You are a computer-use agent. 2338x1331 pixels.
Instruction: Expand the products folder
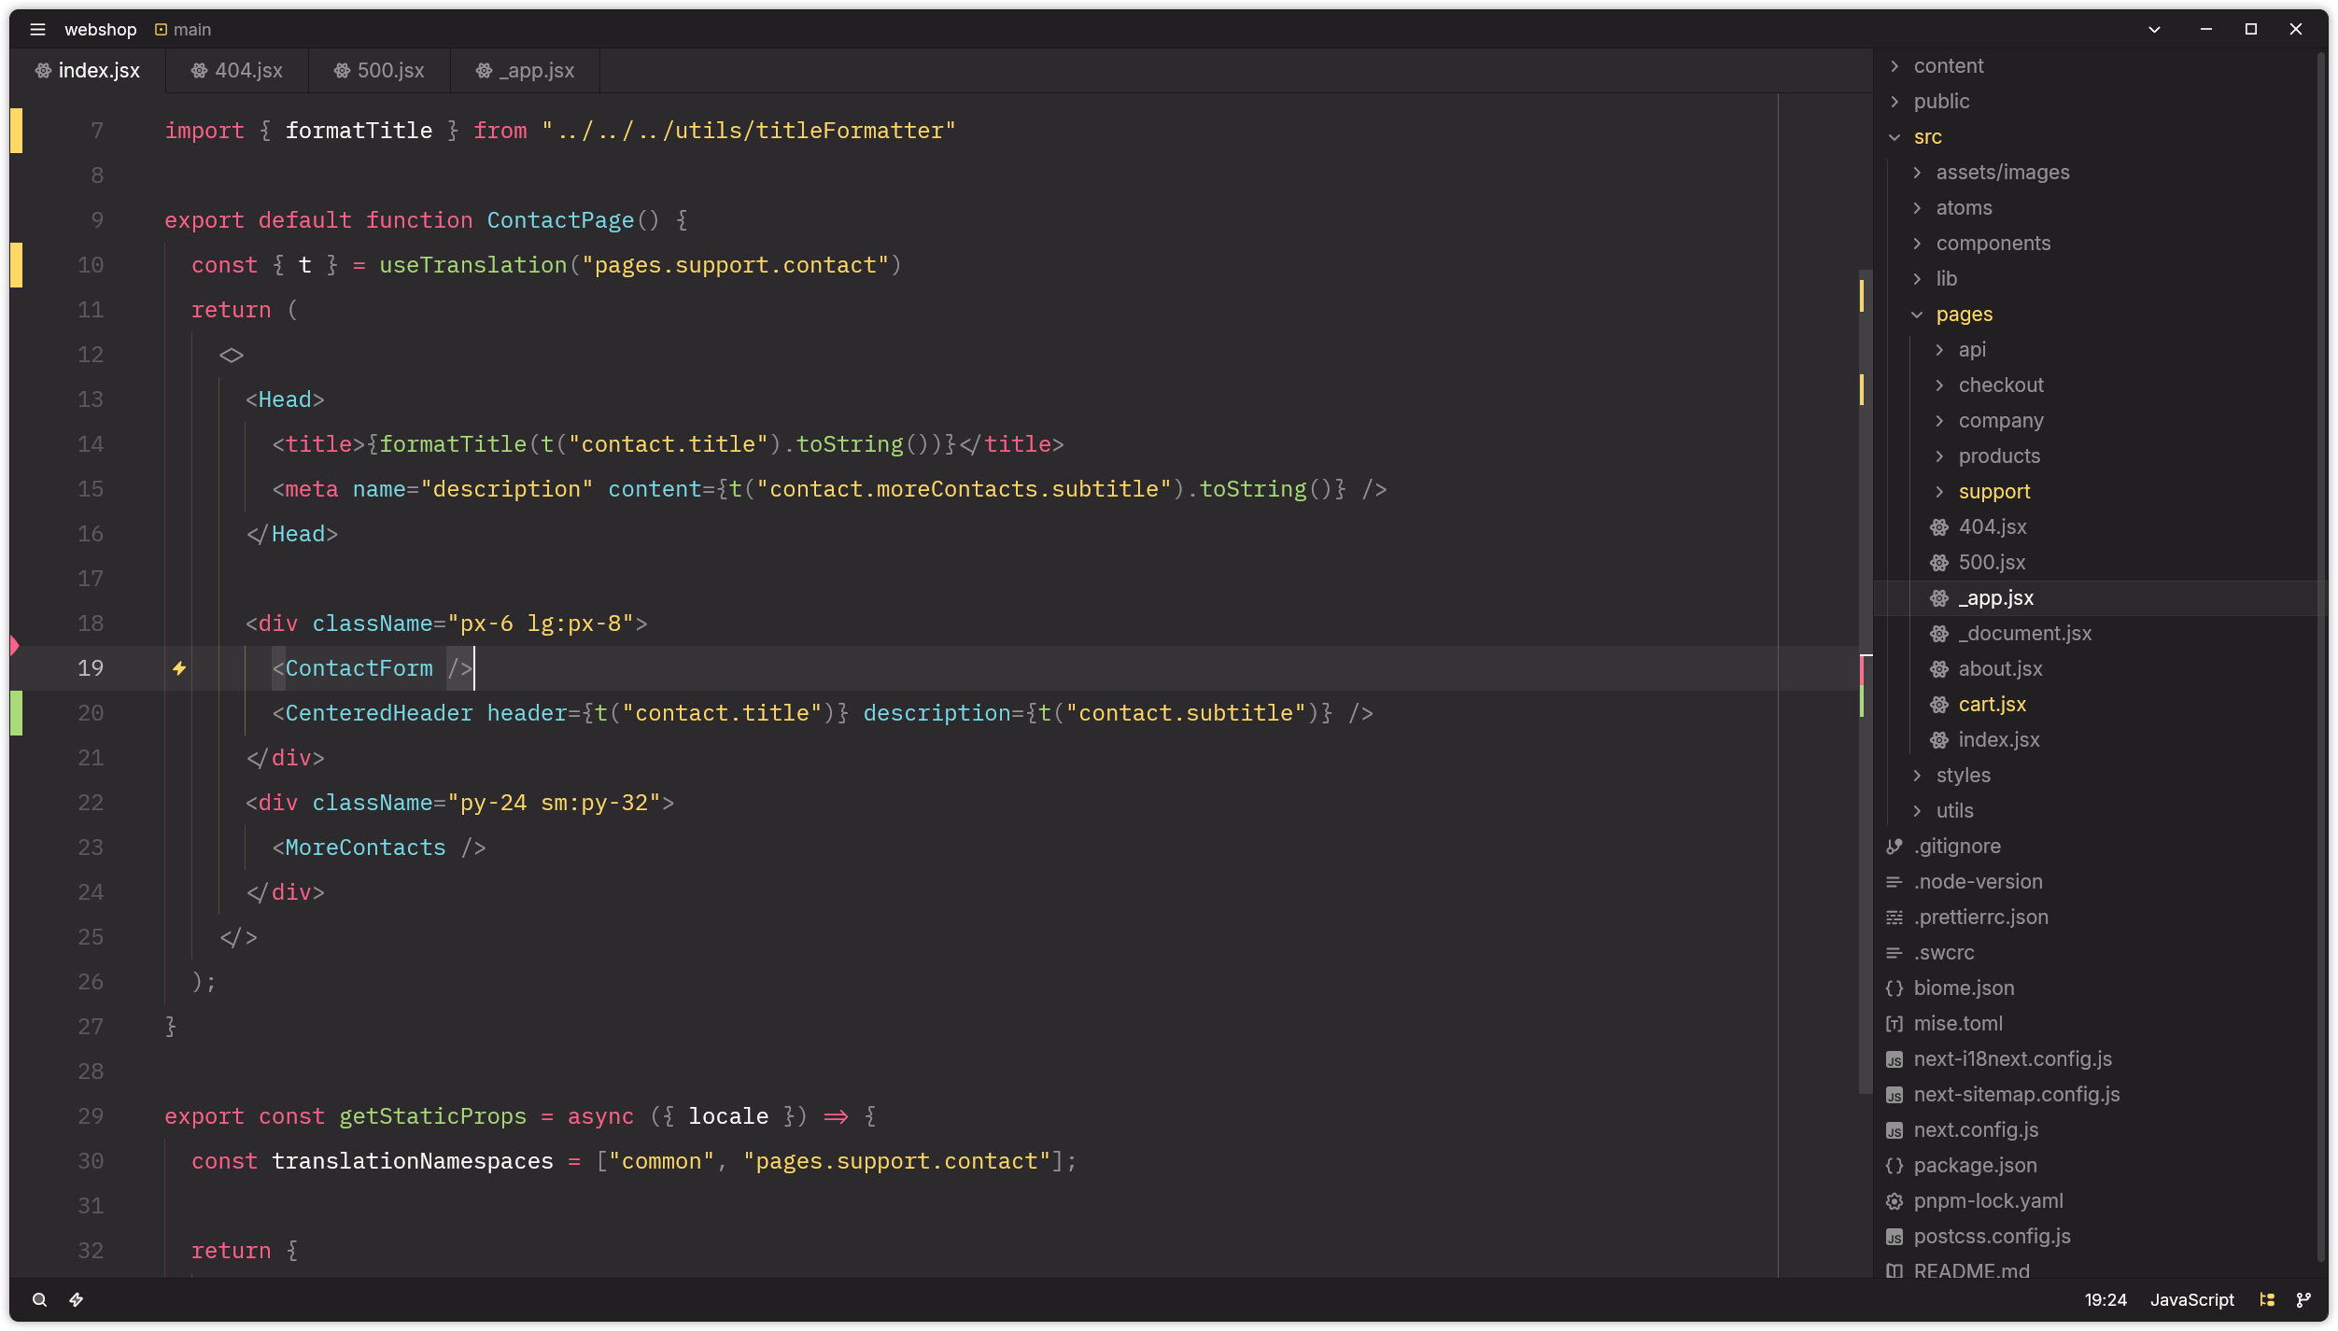point(1939,456)
